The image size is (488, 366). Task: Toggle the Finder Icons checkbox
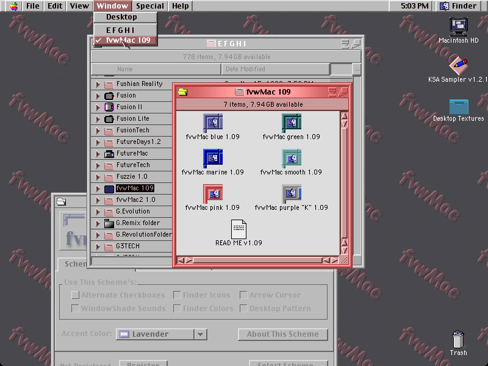coord(177,295)
